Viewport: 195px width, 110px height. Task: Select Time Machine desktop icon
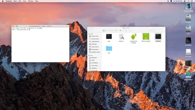coord(188,76)
